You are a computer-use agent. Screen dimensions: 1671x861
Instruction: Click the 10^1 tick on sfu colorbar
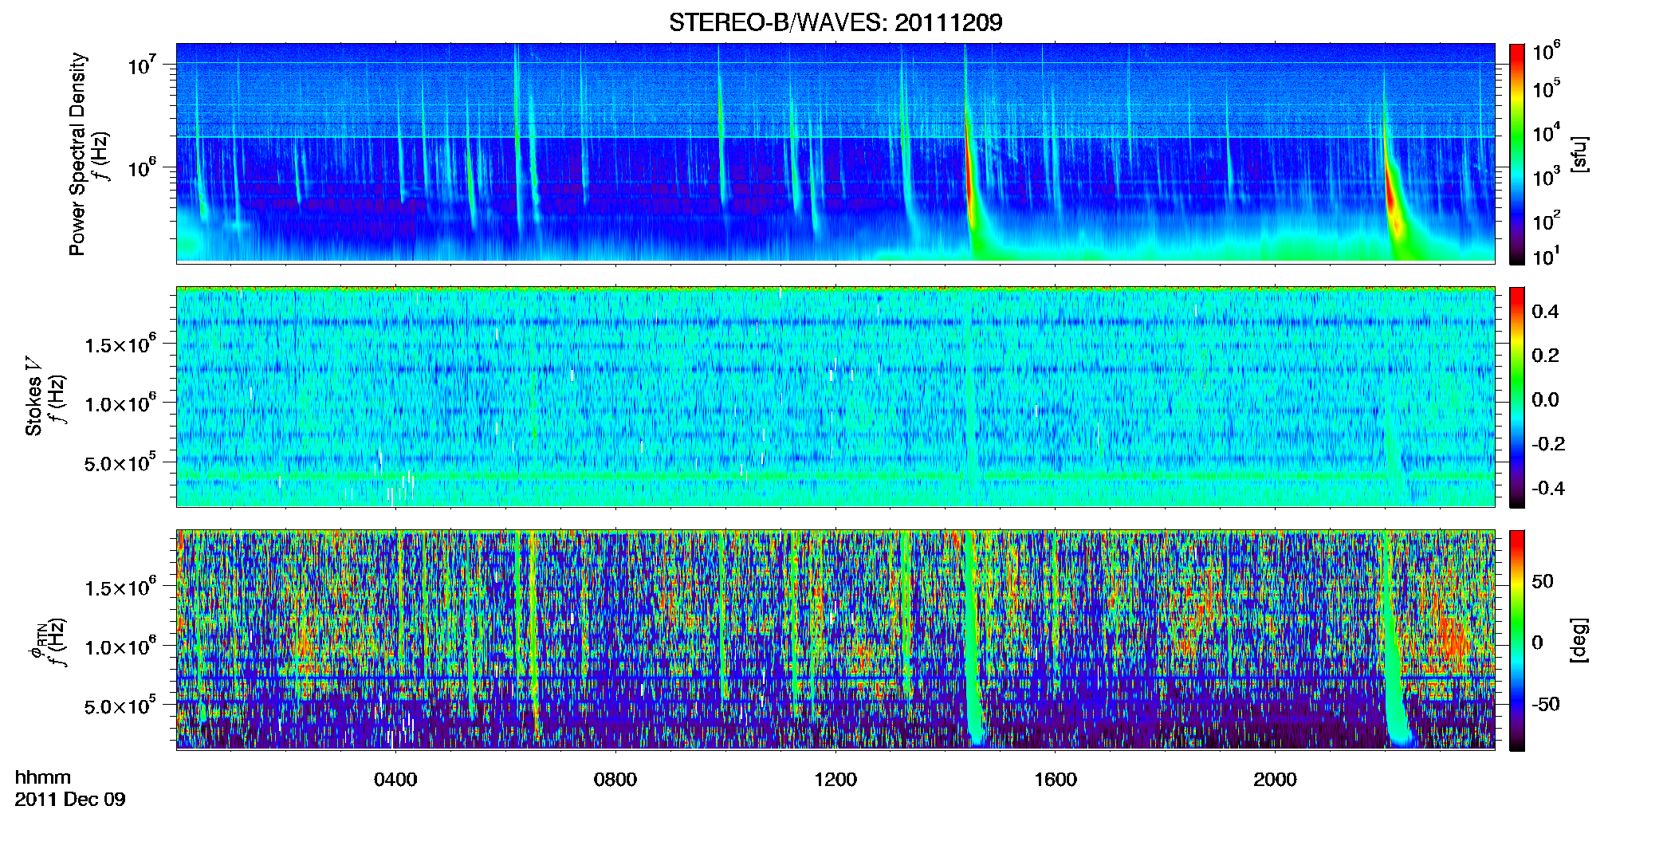click(1546, 256)
